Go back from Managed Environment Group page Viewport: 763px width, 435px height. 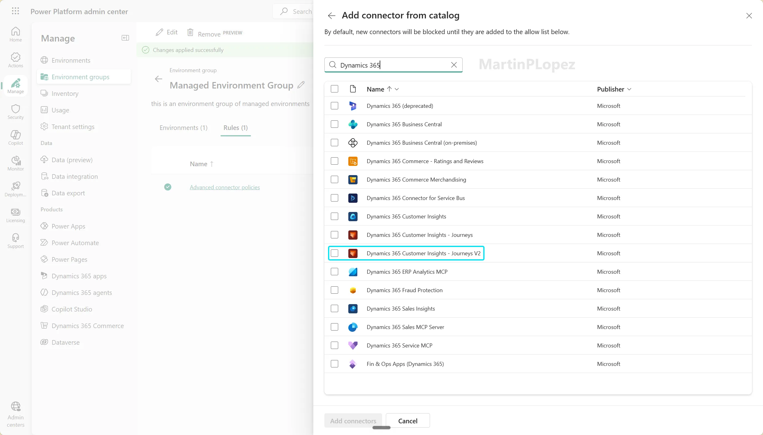(x=158, y=79)
